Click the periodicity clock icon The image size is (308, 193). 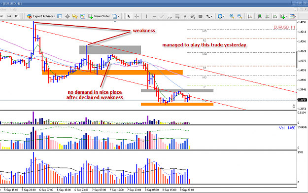(x=220, y=16)
